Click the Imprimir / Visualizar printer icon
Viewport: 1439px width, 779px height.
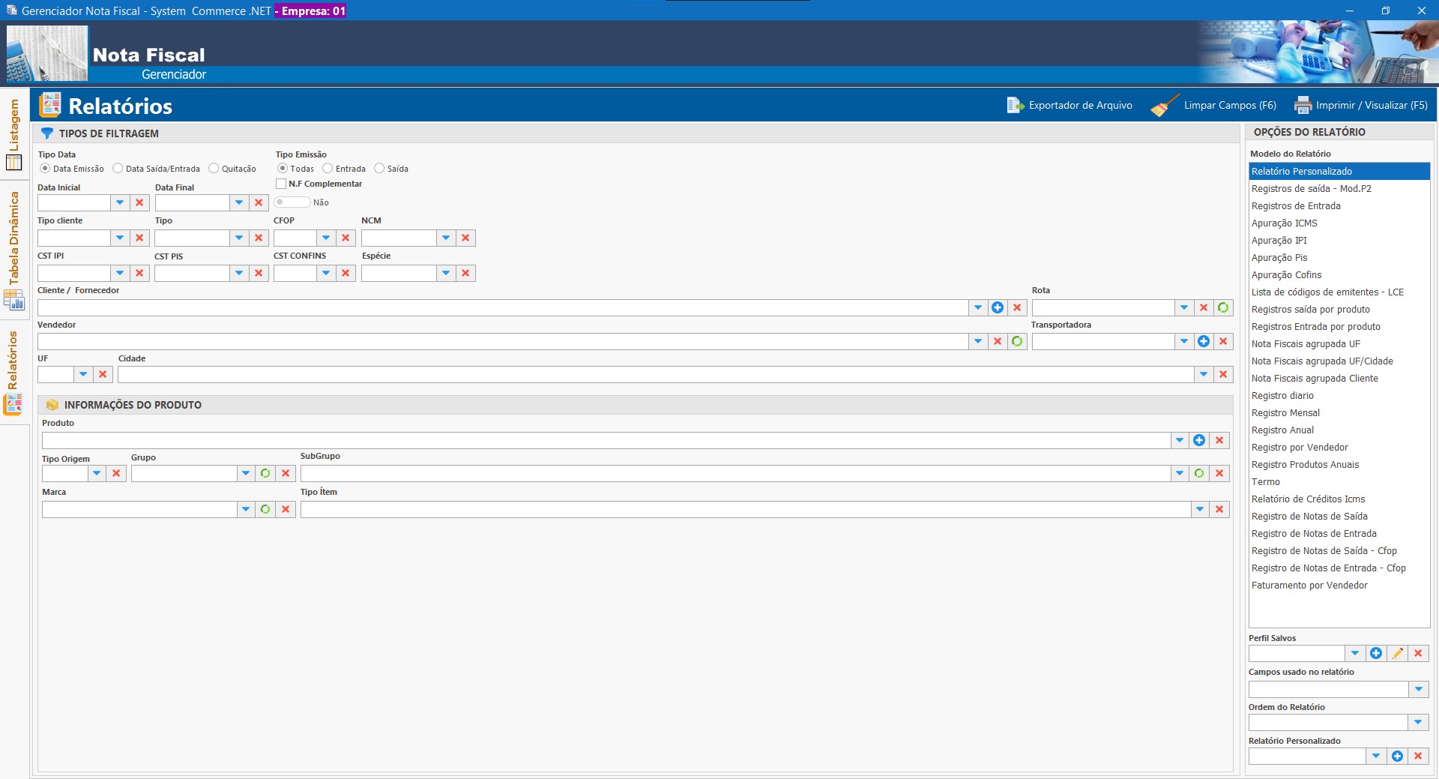tap(1303, 106)
